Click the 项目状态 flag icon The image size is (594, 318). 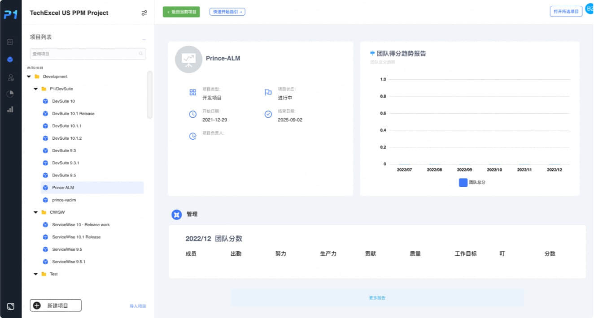[268, 92]
